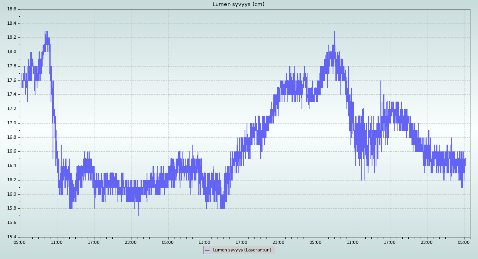Click the leftmost 05:00 time label
Image resolution: width=478 pixels, height=259 pixels.
point(20,242)
